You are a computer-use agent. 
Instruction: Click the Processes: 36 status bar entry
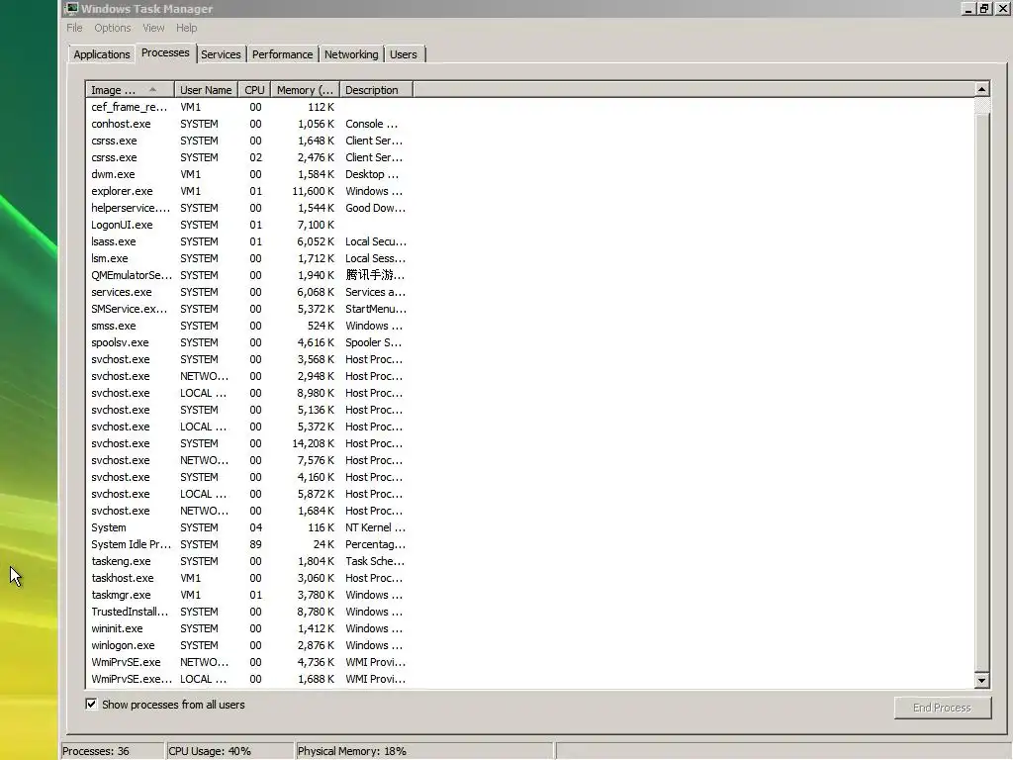(x=113, y=751)
